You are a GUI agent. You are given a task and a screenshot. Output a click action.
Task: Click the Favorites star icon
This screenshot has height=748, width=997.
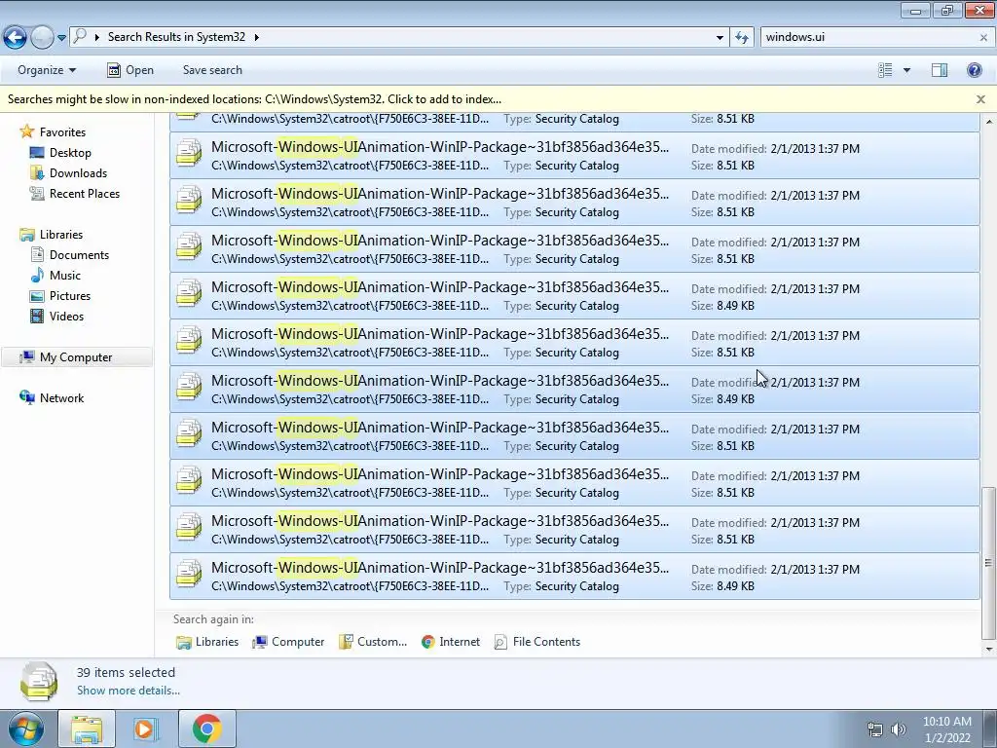coord(26,131)
